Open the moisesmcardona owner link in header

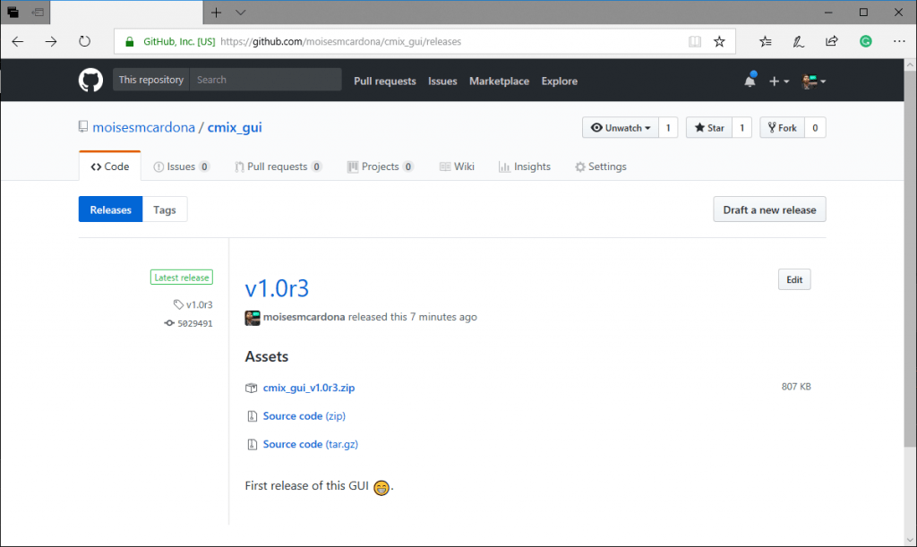(144, 127)
